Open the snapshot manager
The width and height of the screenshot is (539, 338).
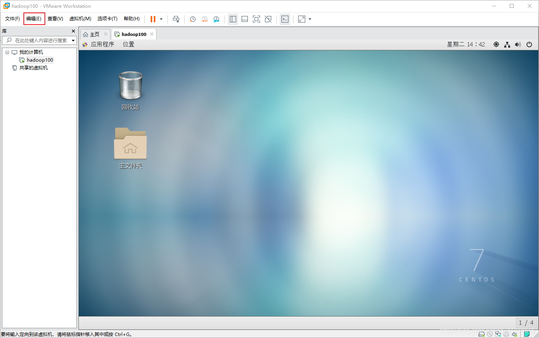pos(216,19)
